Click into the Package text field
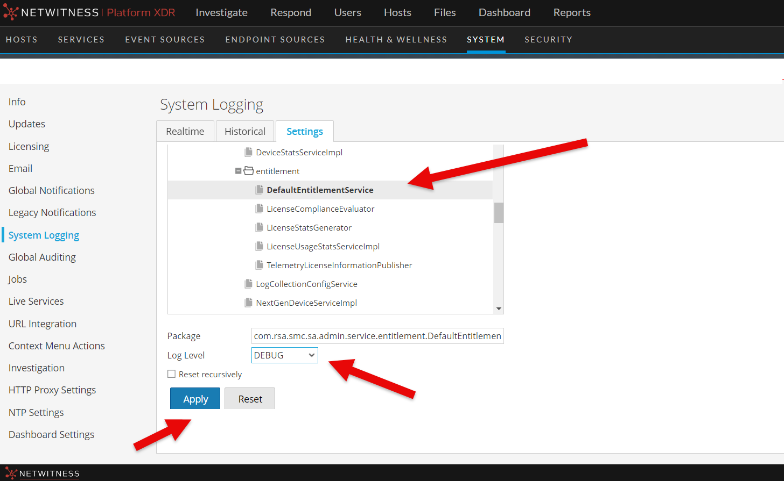This screenshot has height=481, width=784. click(x=377, y=336)
